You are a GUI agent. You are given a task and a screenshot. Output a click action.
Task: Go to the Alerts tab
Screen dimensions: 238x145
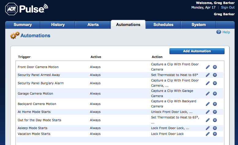point(93,25)
